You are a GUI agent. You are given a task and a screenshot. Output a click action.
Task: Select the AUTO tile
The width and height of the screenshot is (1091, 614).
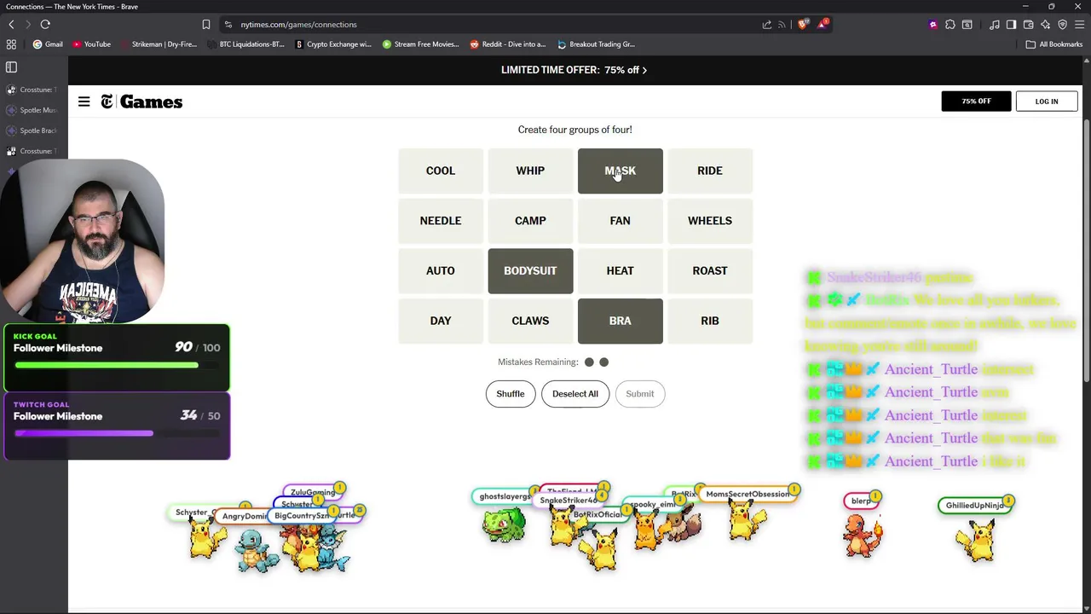tap(441, 270)
